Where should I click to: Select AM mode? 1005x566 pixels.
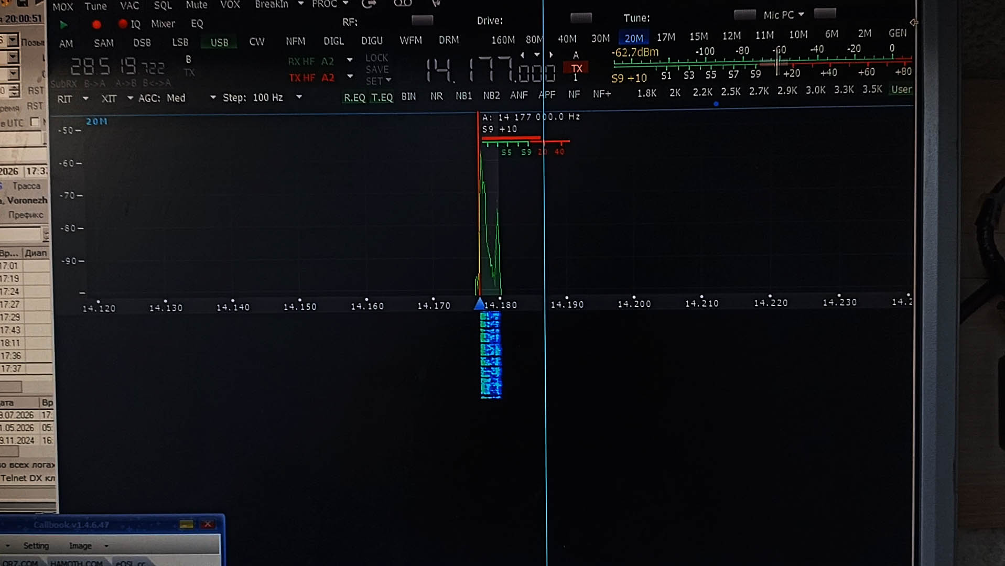[66, 43]
